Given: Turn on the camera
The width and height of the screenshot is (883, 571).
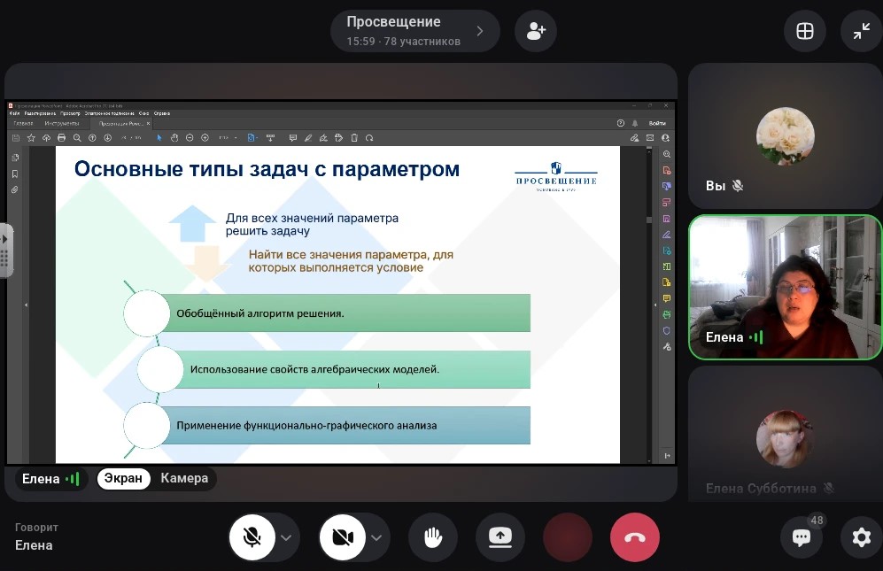Looking at the screenshot, I should tap(343, 537).
